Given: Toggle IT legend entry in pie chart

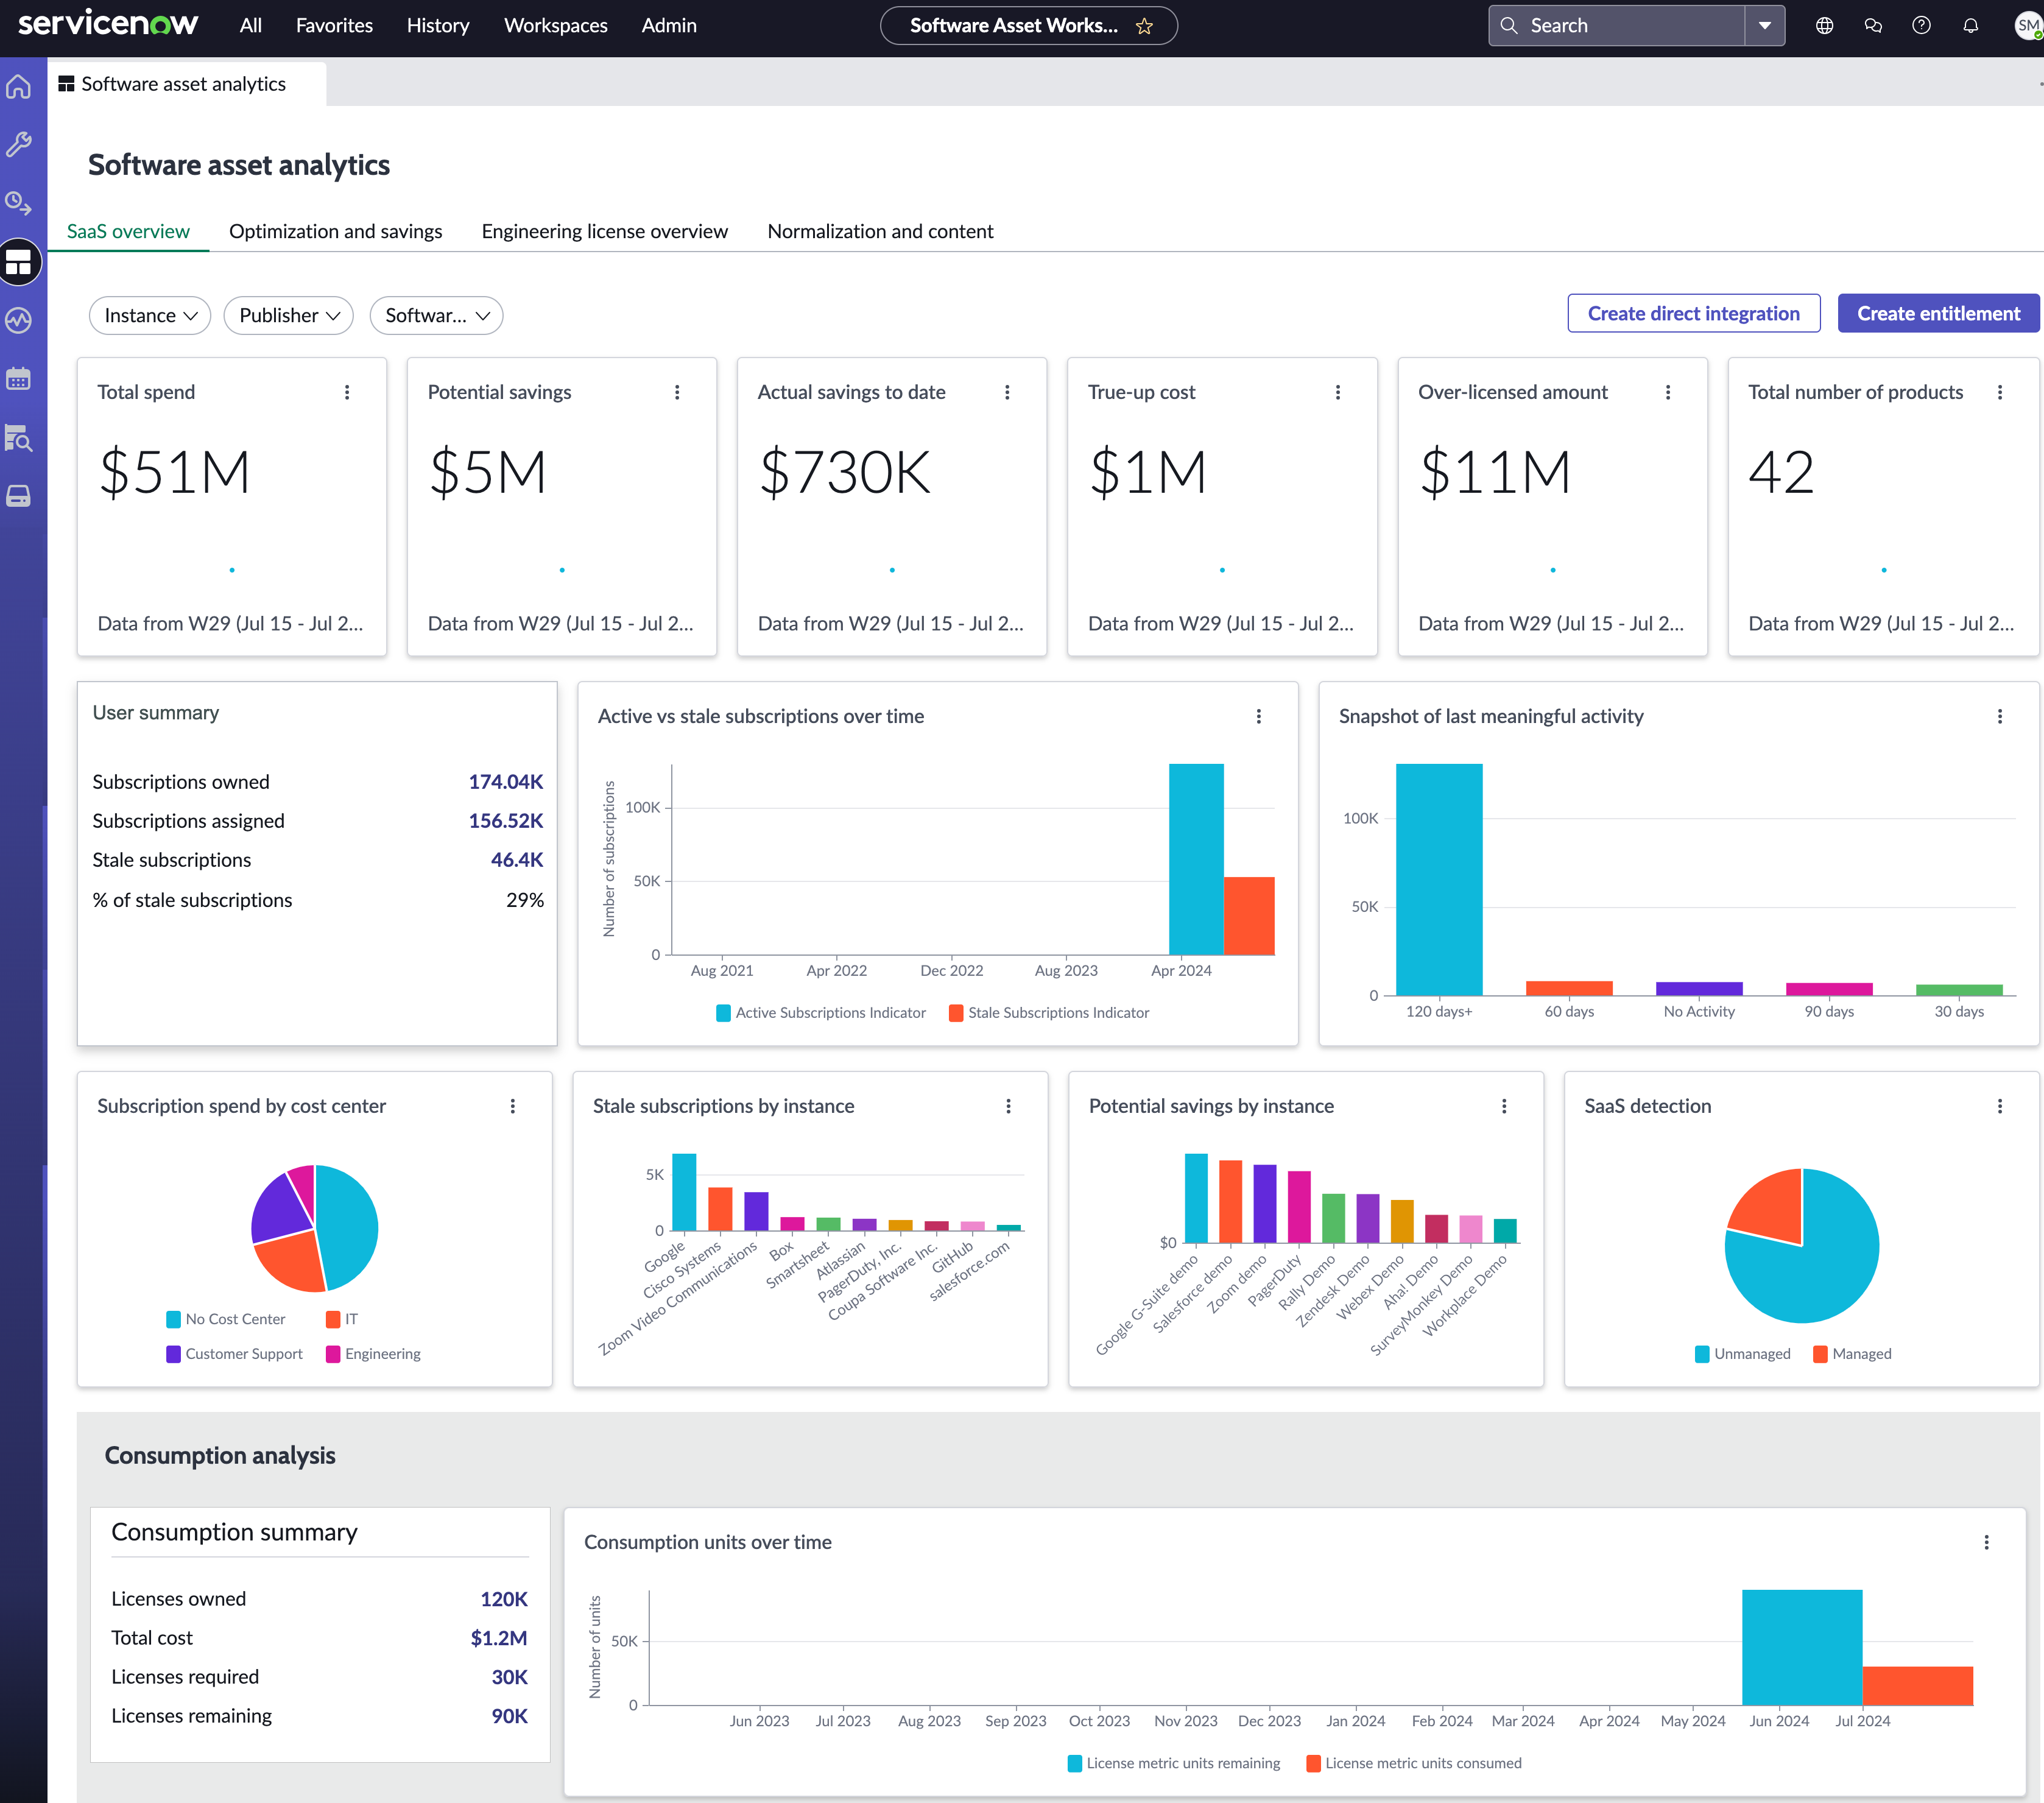Looking at the screenshot, I should [342, 1319].
